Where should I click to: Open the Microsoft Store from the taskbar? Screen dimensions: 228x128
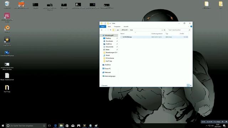[x=67, y=126]
